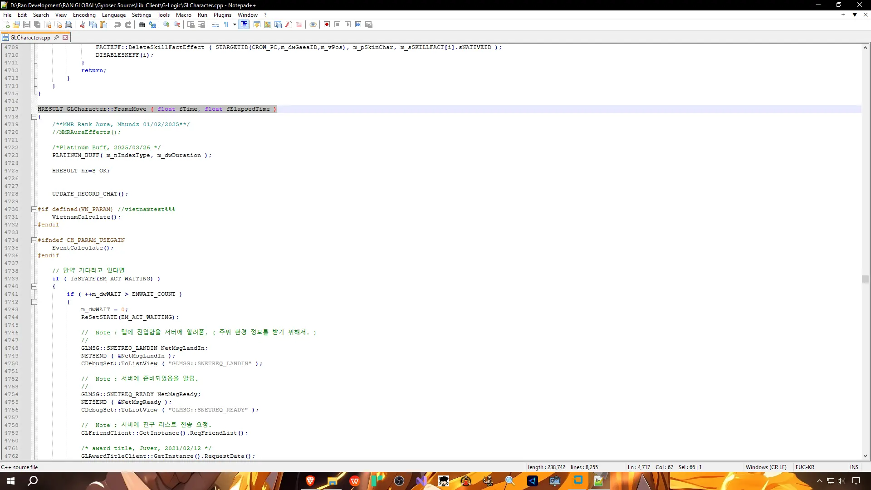Open the Replace toolbar icon
This screenshot has height=490, width=871.
click(152, 24)
